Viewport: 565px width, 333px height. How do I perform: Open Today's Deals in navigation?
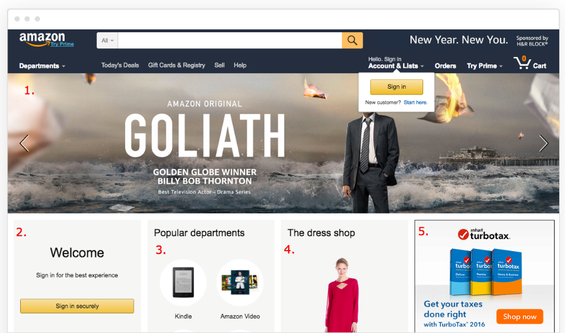click(120, 65)
